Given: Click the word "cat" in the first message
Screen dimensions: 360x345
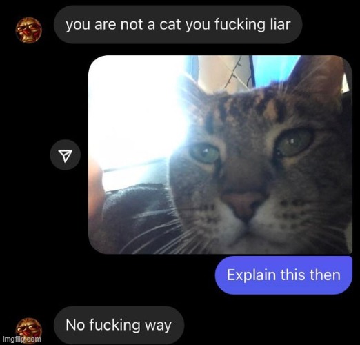Looking at the screenshot, I should click(x=171, y=24).
